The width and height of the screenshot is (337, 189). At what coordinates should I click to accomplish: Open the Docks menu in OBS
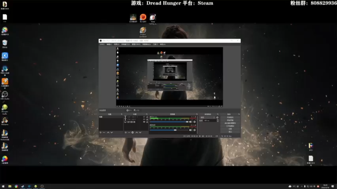pyautogui.click(x=125, y=45)
